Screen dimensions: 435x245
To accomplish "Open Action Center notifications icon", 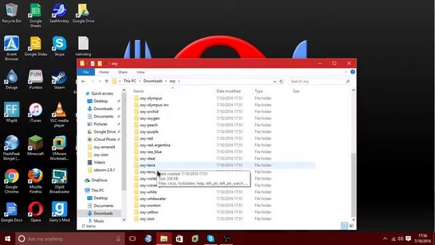I will (x=408, y=239).
